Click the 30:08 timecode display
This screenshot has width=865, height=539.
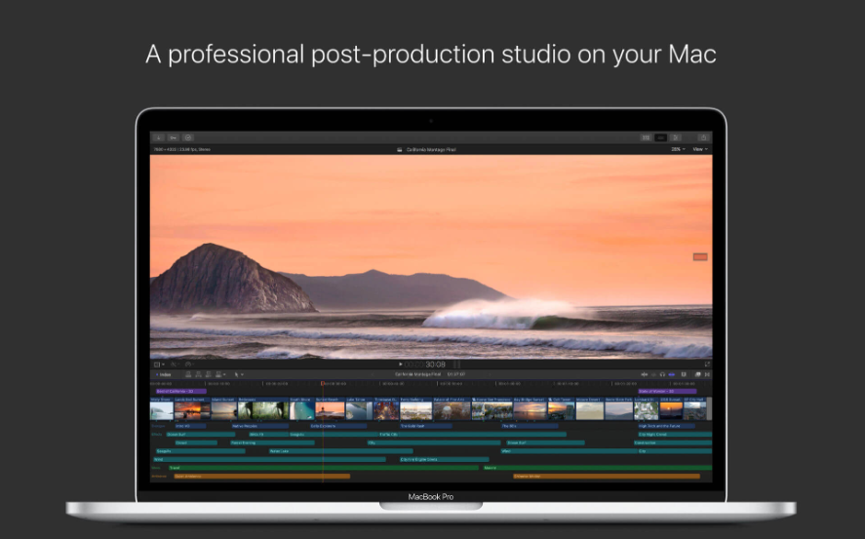point(425,365)
